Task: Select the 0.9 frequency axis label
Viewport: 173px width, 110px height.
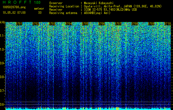Action: pyautogui.click(x=2, y=63)
